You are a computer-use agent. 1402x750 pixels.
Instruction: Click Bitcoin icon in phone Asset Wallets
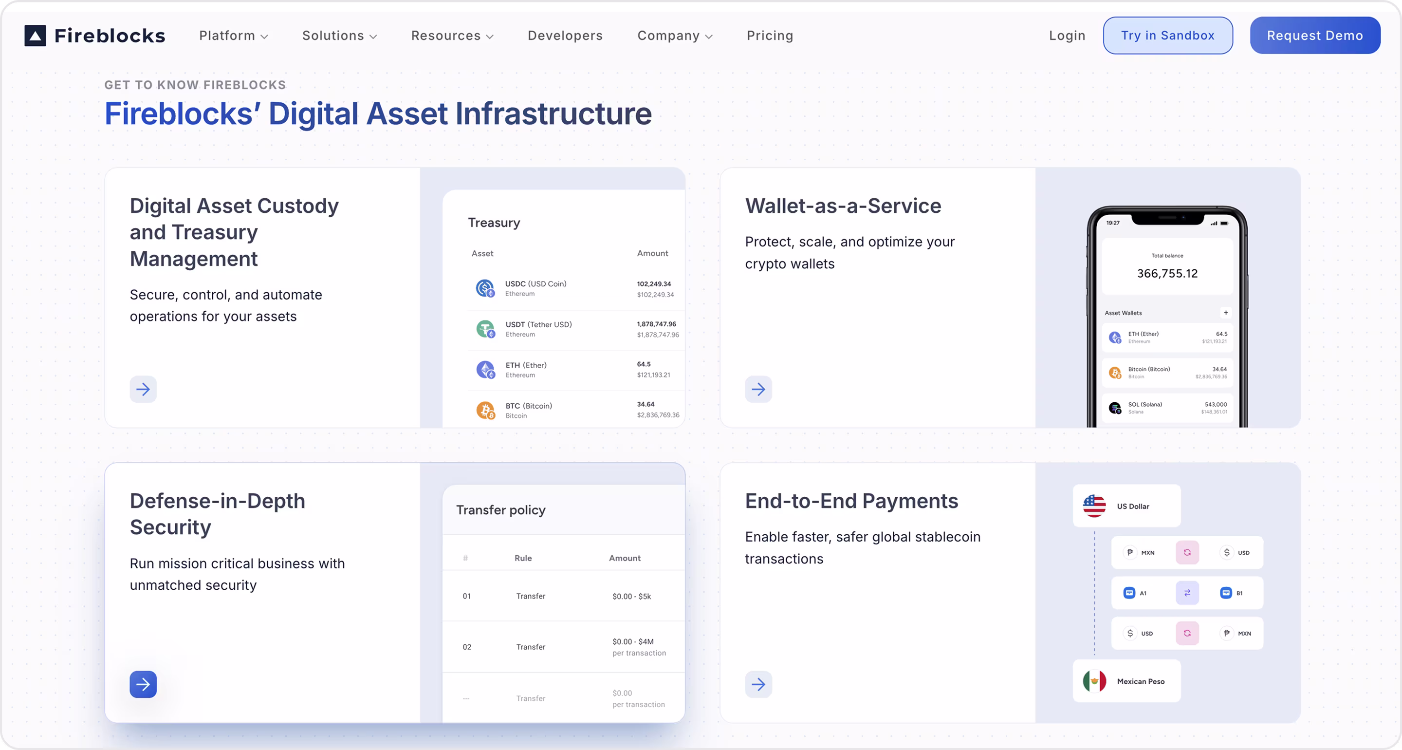point(1115,373)
